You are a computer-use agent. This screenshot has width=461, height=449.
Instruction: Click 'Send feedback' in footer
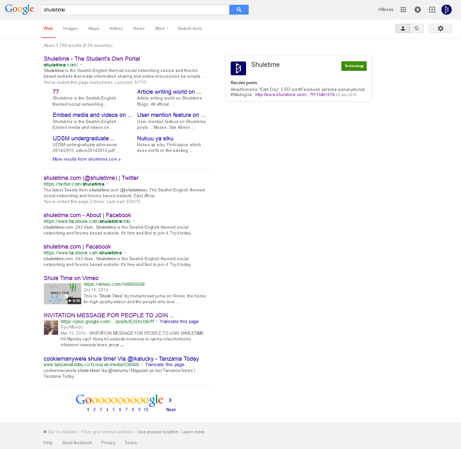[77, 443]
